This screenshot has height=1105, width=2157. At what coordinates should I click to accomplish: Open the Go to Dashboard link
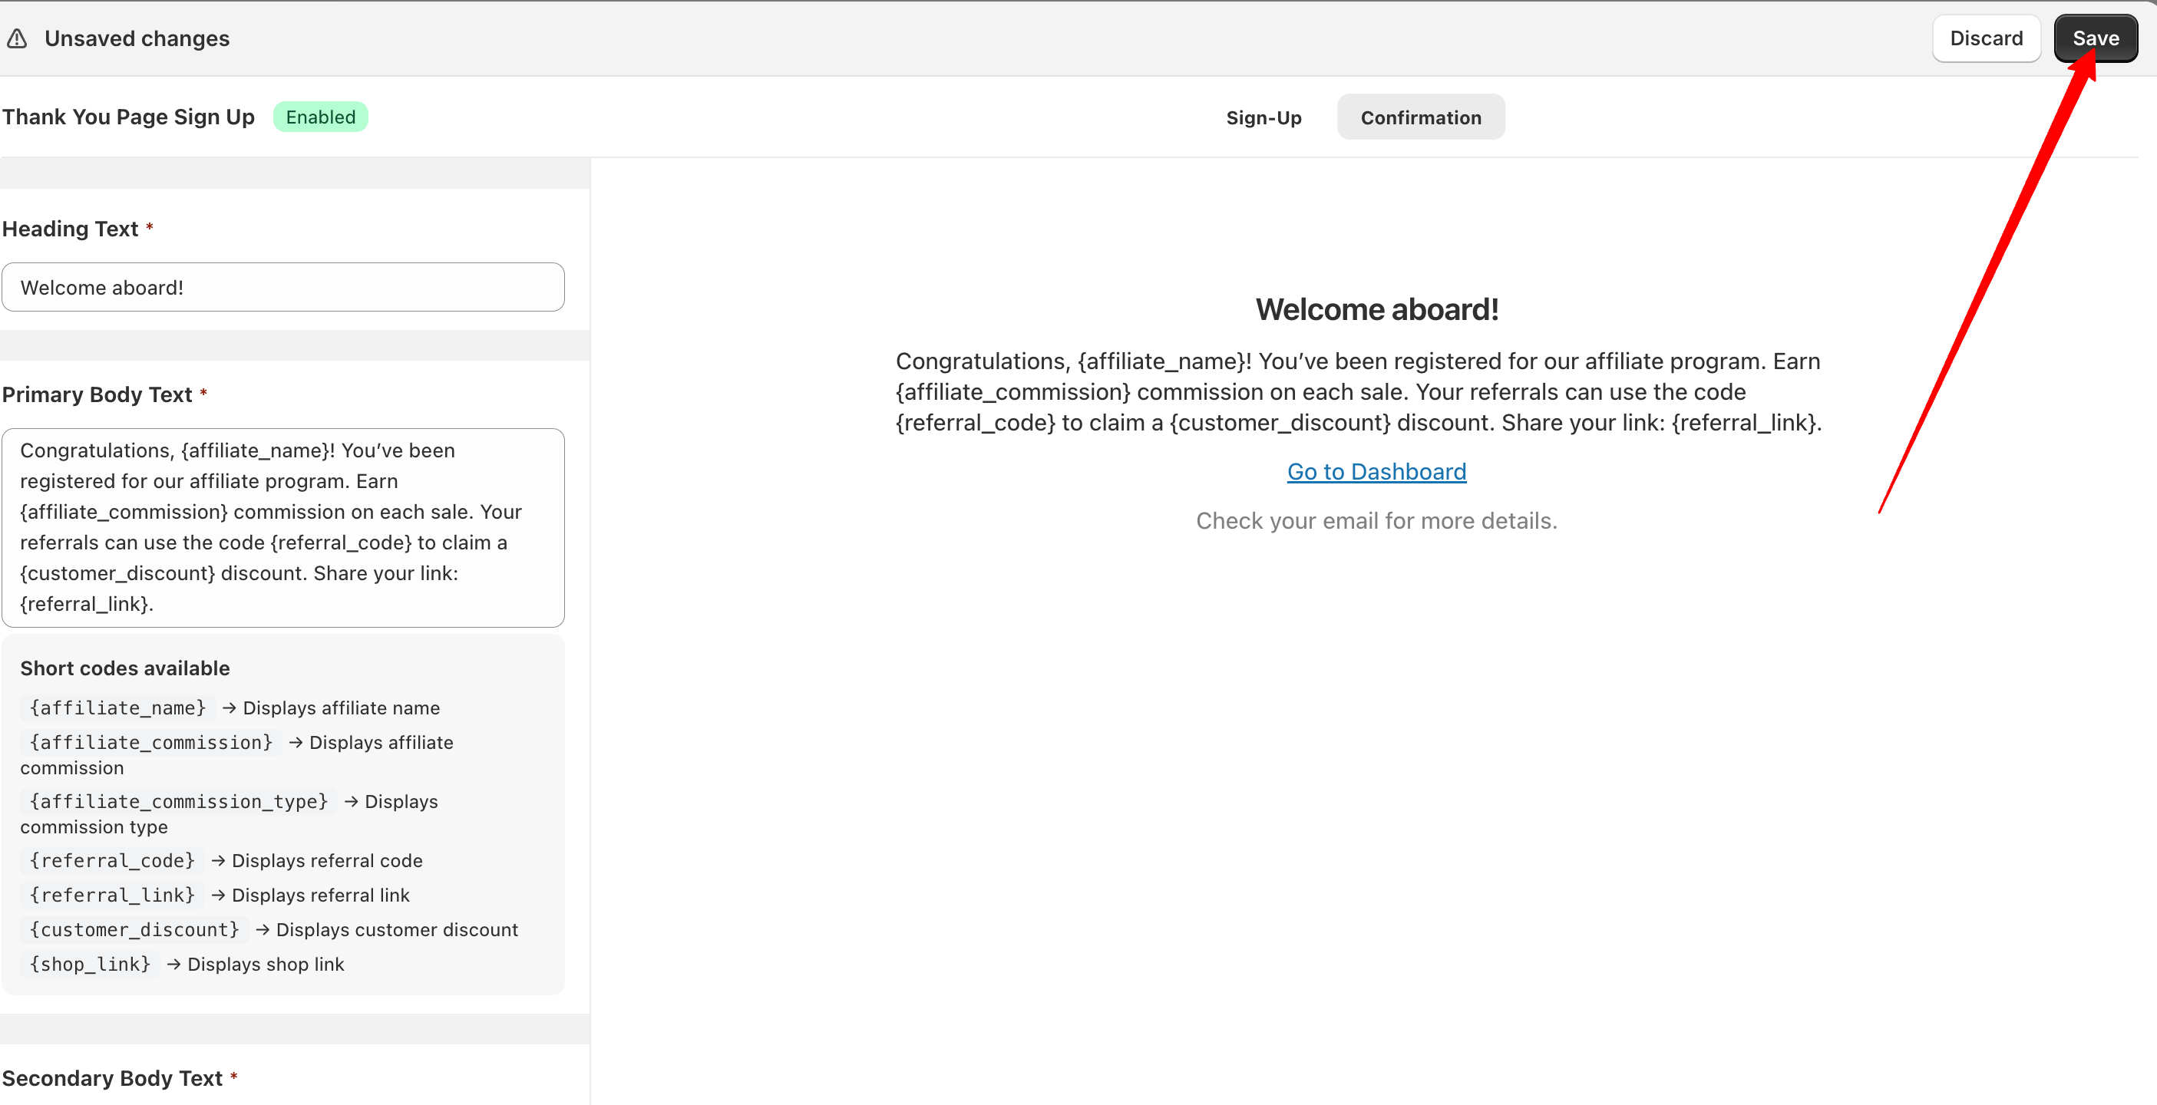click(x=1376, y=472)
